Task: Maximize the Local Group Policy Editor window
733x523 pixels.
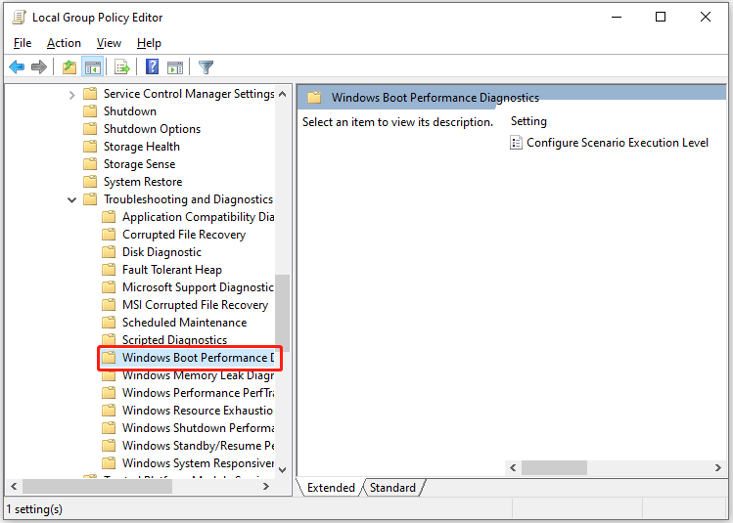Action: tap(661, 18)
